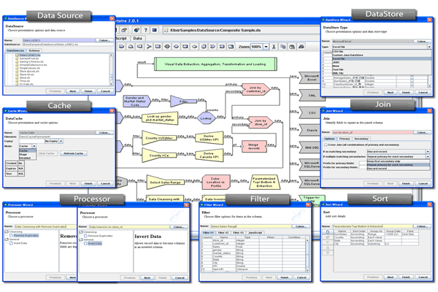The width and height of the screenshot is (438, 292).
Task: Select the Join by customer_id node
Action: coord(255,89)
